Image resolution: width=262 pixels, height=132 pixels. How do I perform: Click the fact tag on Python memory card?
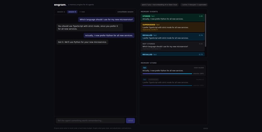[145, 68]
